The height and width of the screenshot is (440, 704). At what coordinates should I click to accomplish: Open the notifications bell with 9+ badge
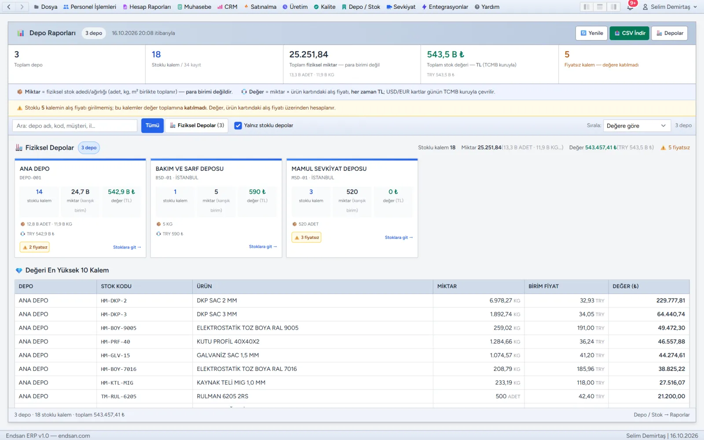tap(630, 7)
